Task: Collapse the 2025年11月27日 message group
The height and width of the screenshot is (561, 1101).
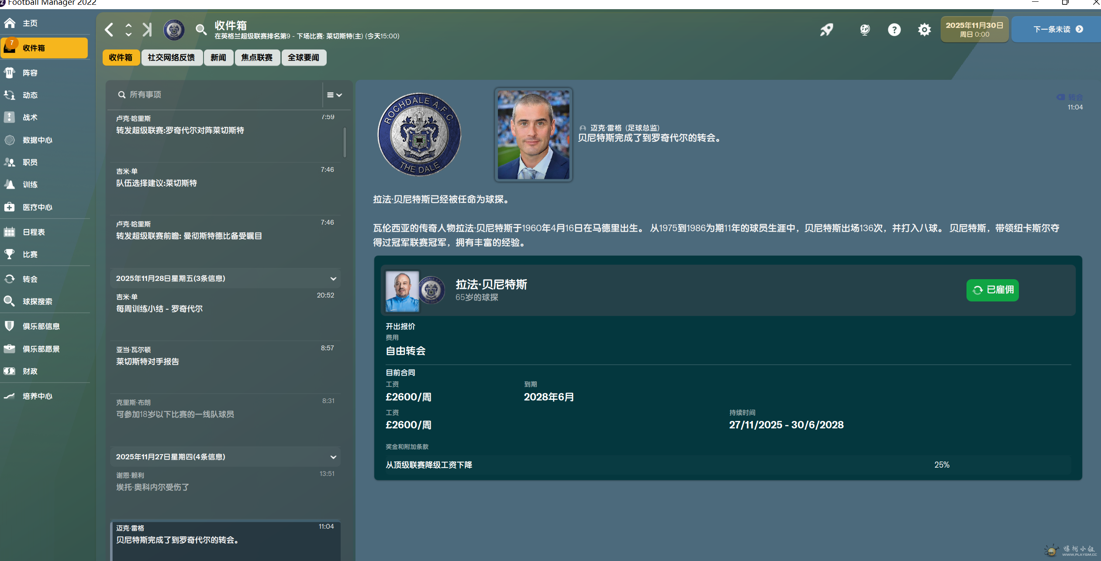Action: 333,457
